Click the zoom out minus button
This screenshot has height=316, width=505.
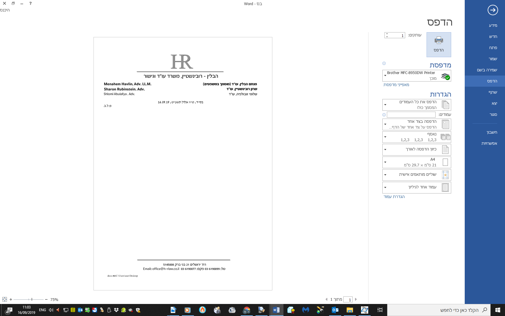(x=46, y=299)
